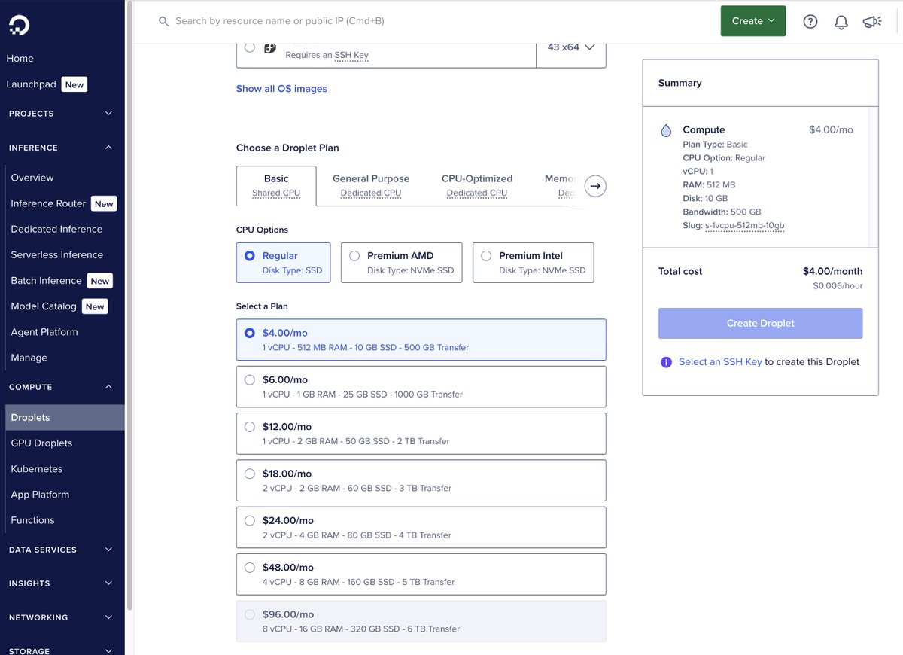Collapse the Inference sidebar section
Viewport: 903px width, 655px height.
pyautogui.click(x=62, y=148)
